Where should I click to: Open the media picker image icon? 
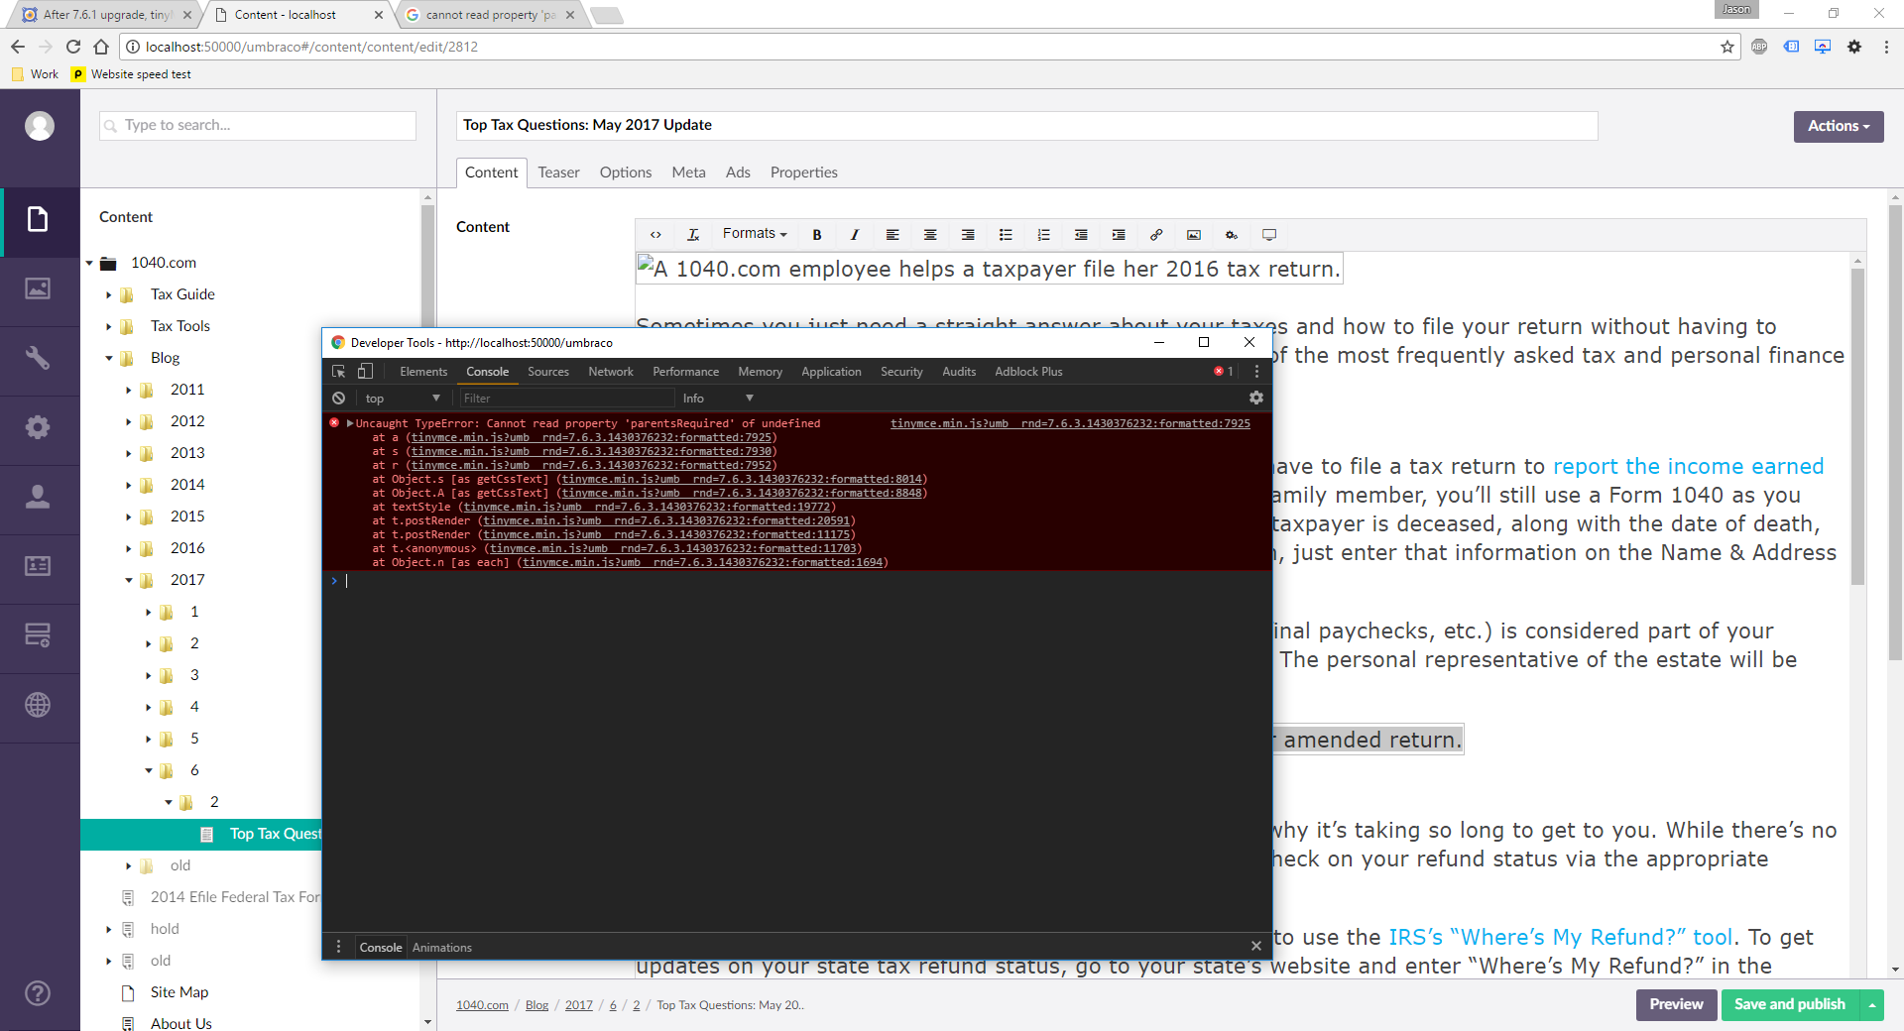(x=1194, y=235)
